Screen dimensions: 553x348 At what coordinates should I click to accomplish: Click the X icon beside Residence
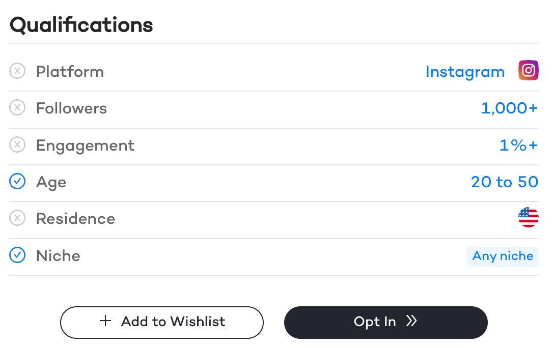click(17, 218)
